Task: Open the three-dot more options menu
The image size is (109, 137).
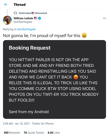Action: point(104,18)
